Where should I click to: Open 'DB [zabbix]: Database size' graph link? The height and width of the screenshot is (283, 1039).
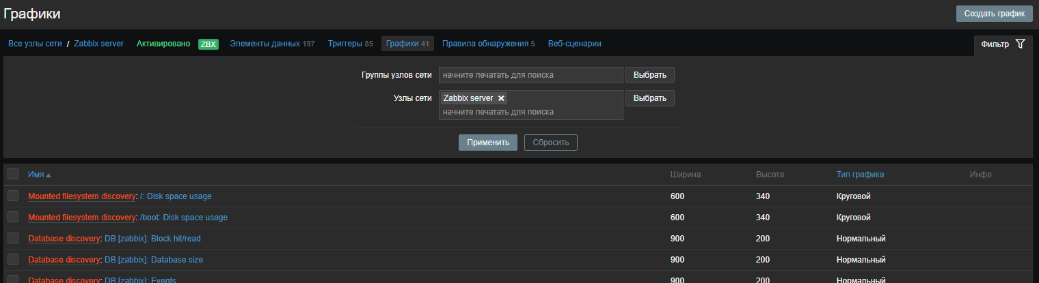click(x=153, y=260)
